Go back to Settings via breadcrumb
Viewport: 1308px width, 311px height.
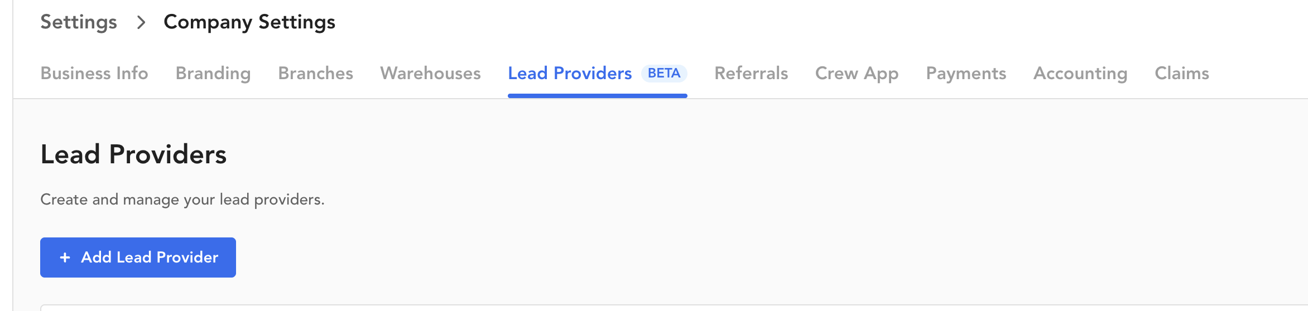click(79, 22)
